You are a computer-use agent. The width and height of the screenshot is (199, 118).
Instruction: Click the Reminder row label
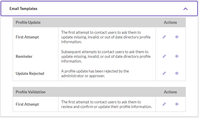[x=24, y=56]
